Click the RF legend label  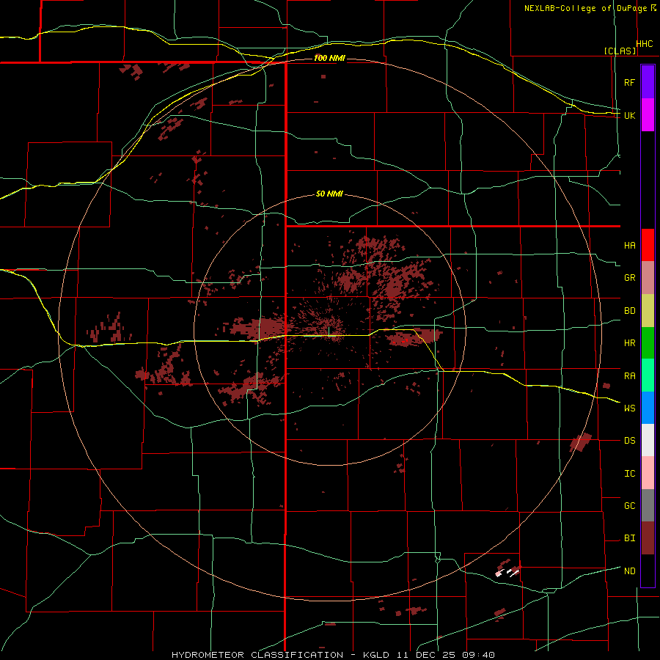pos(629,82)
